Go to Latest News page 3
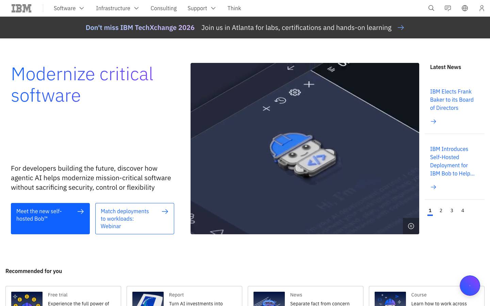Viewport: 490px width, 306px height. pyautogui.click(x=452, y=210)
